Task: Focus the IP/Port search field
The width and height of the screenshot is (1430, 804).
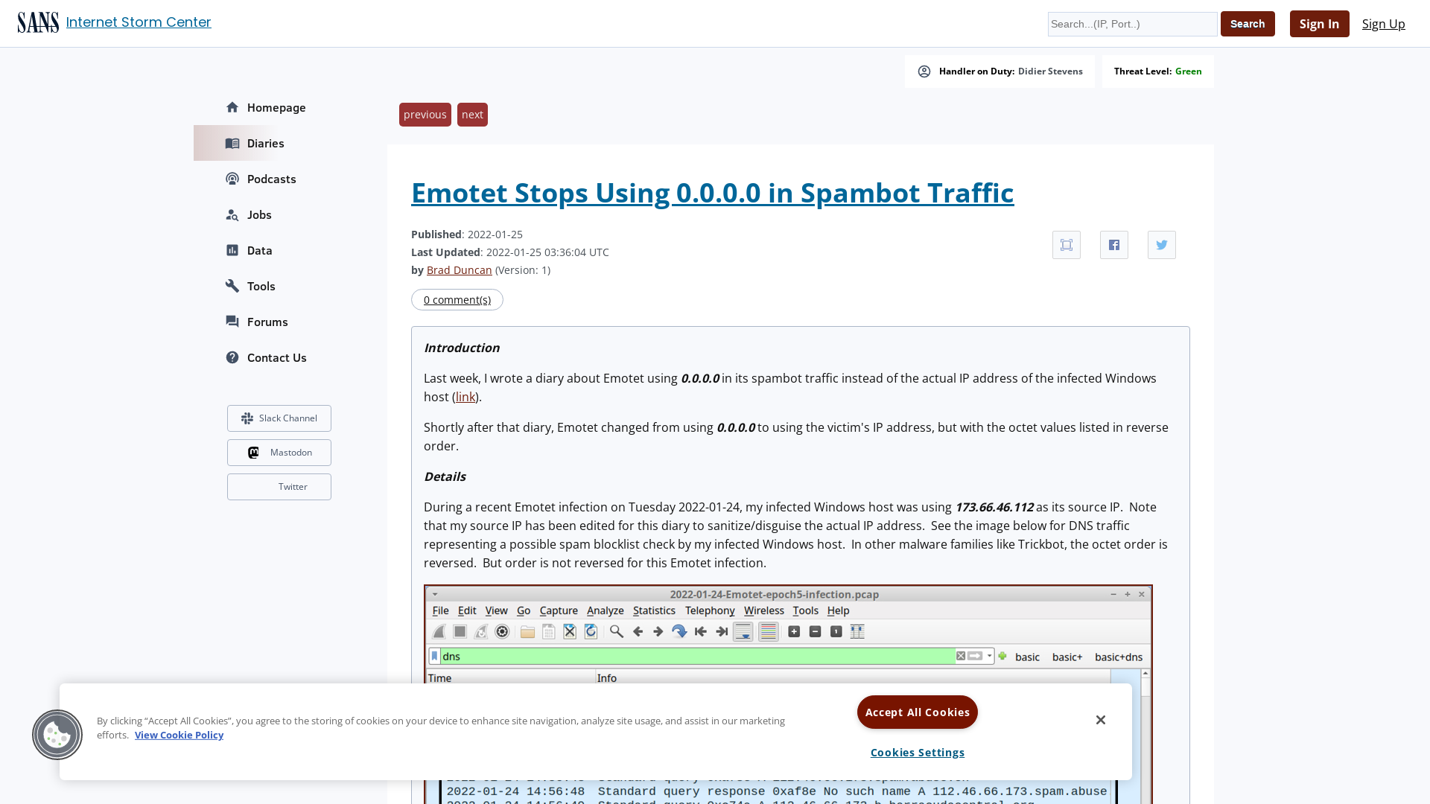Action: pos(1133,24)
